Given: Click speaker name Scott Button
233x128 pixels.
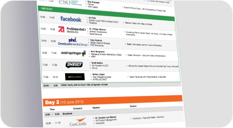Looking at the screenshot, I should (97, 63).
